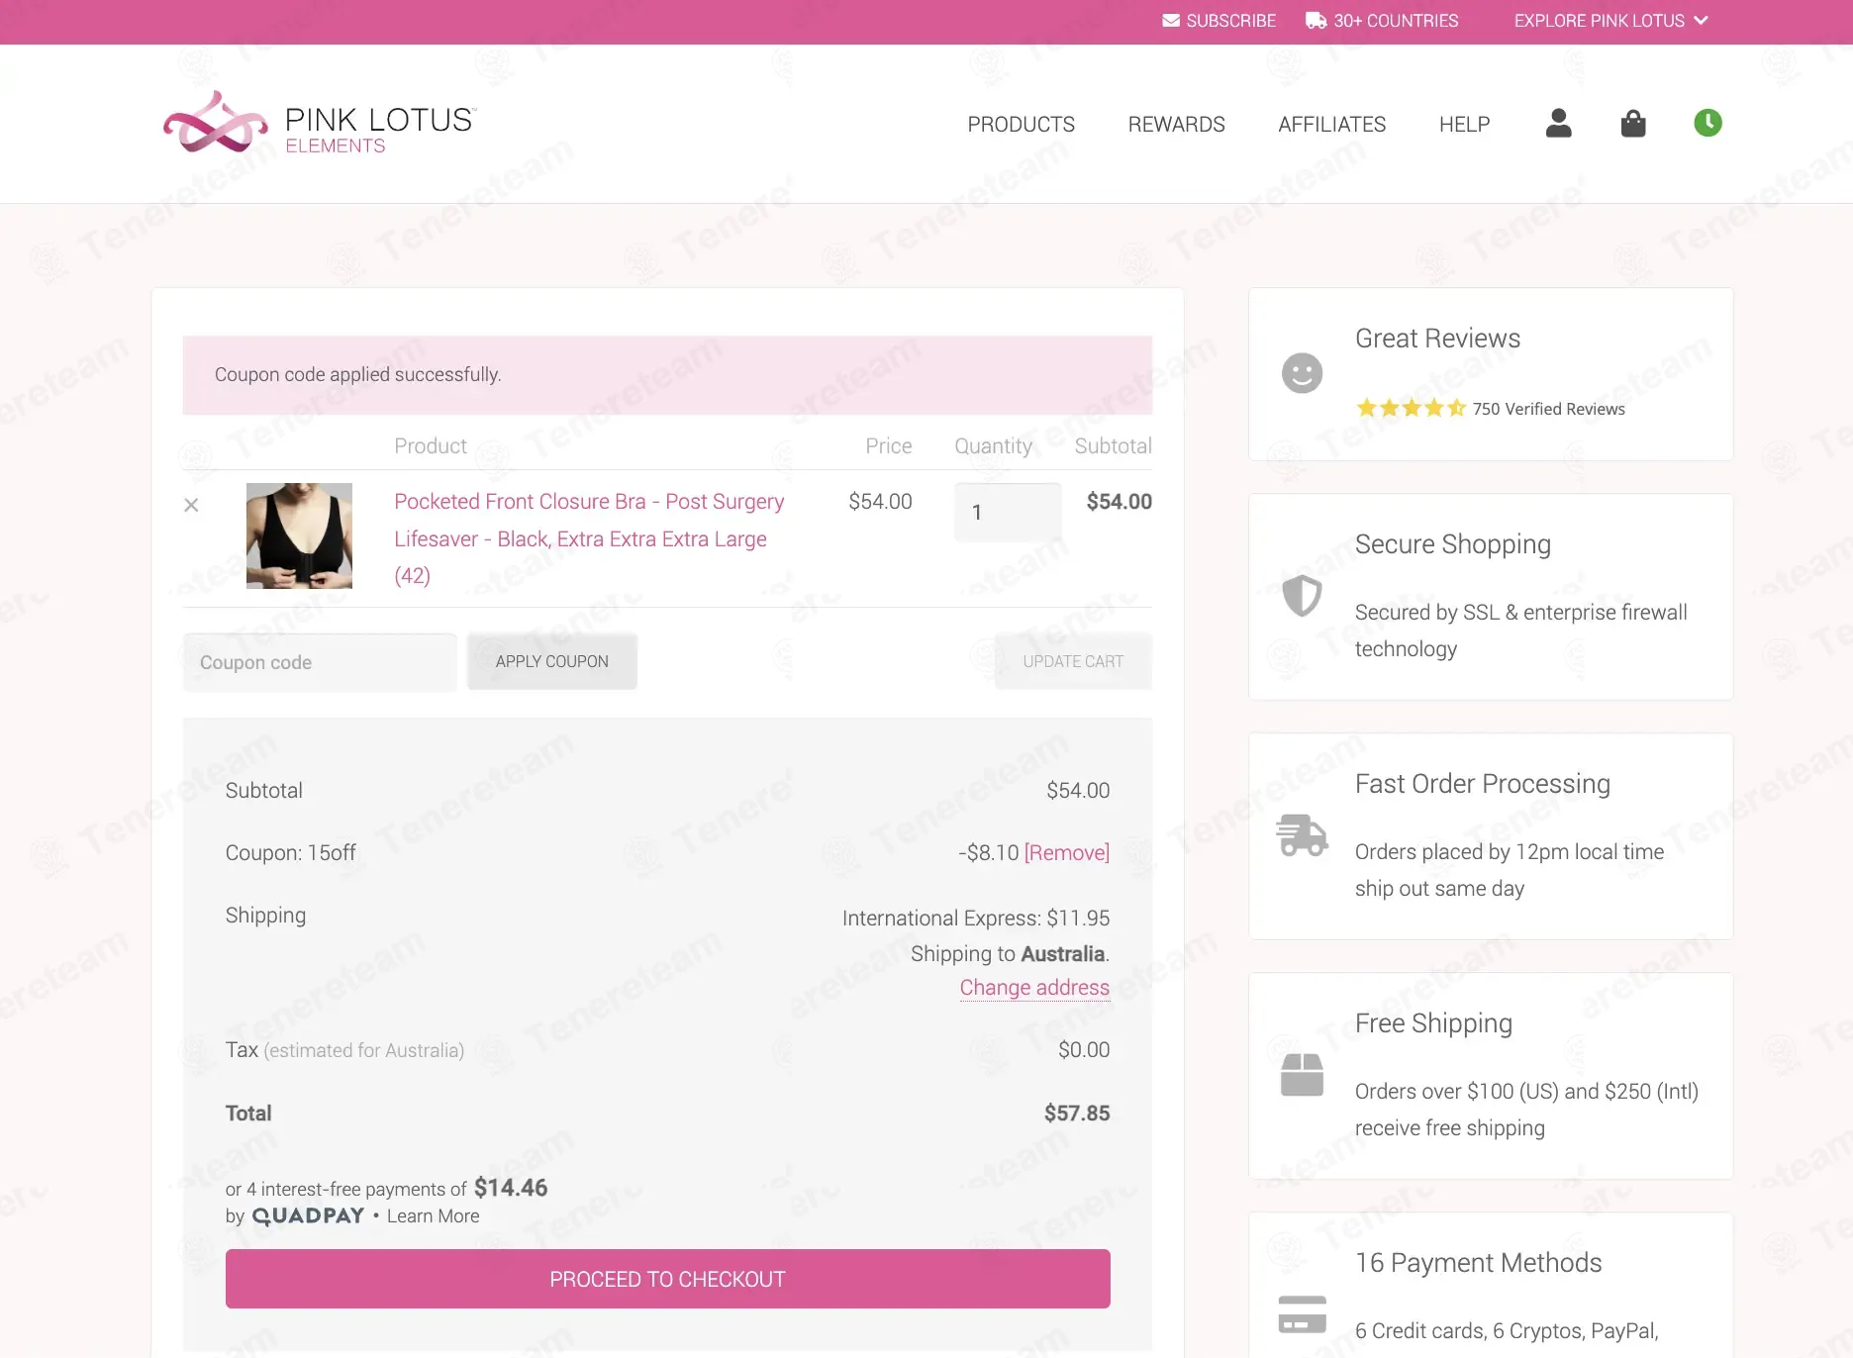
Task: Go to the Affiliates page
Action: click(1331, 124)
